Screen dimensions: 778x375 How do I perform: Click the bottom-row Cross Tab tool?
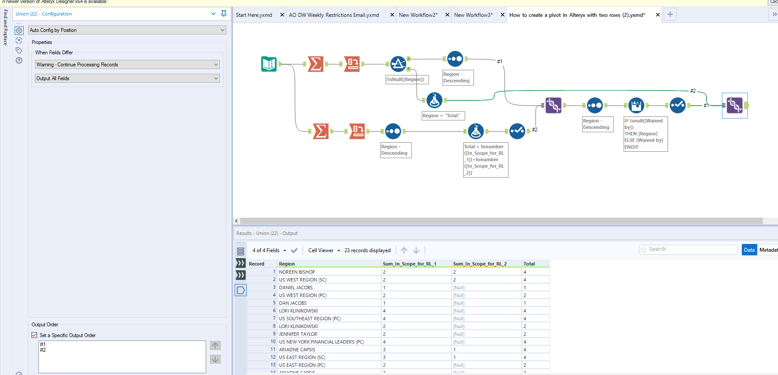pyautogui.click(x=357, y=131)
